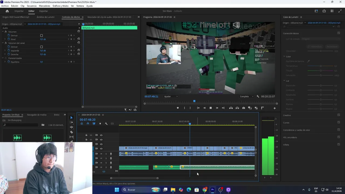Jump to Out point in Program monitor
This screenshot has height=194, width=345.
click(x=223, y=108)
